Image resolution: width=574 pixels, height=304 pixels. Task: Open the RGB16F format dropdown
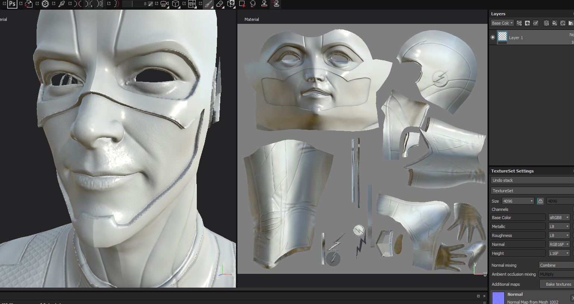pyautogui.click(x=559, y=244)
